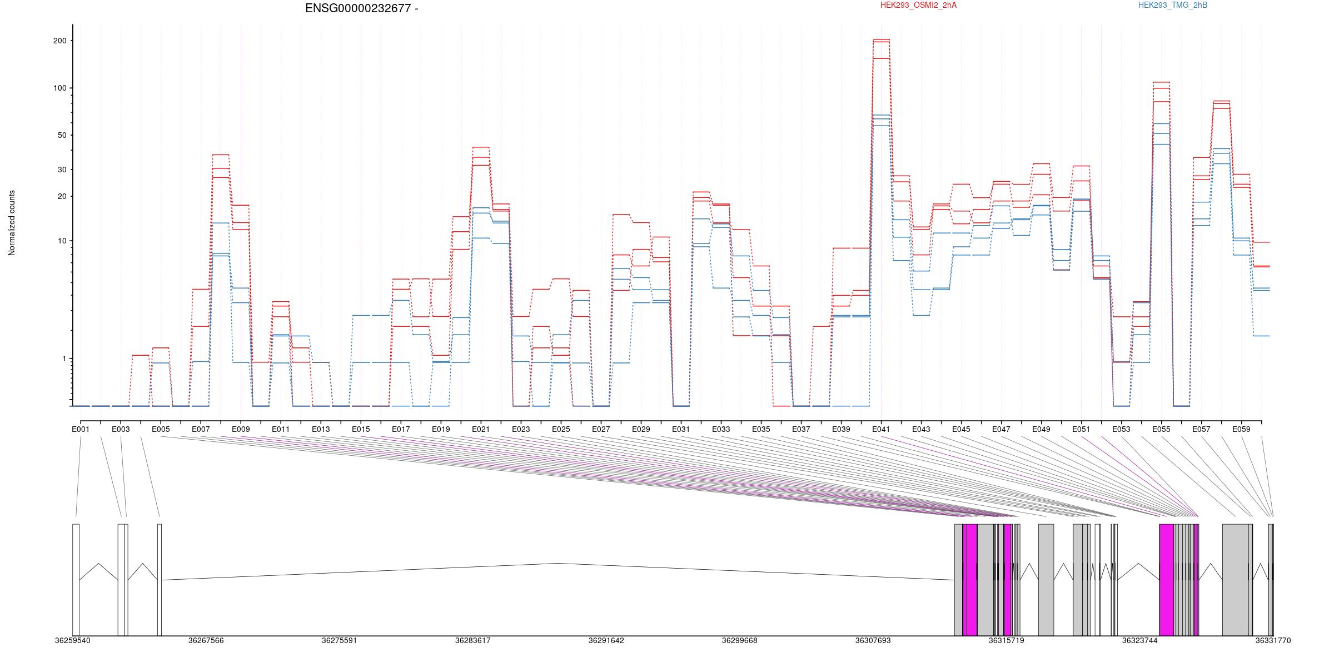The width and height of the screenshot is (1334, 667).
Task: Select exon label E005
Action: point(161,429)
